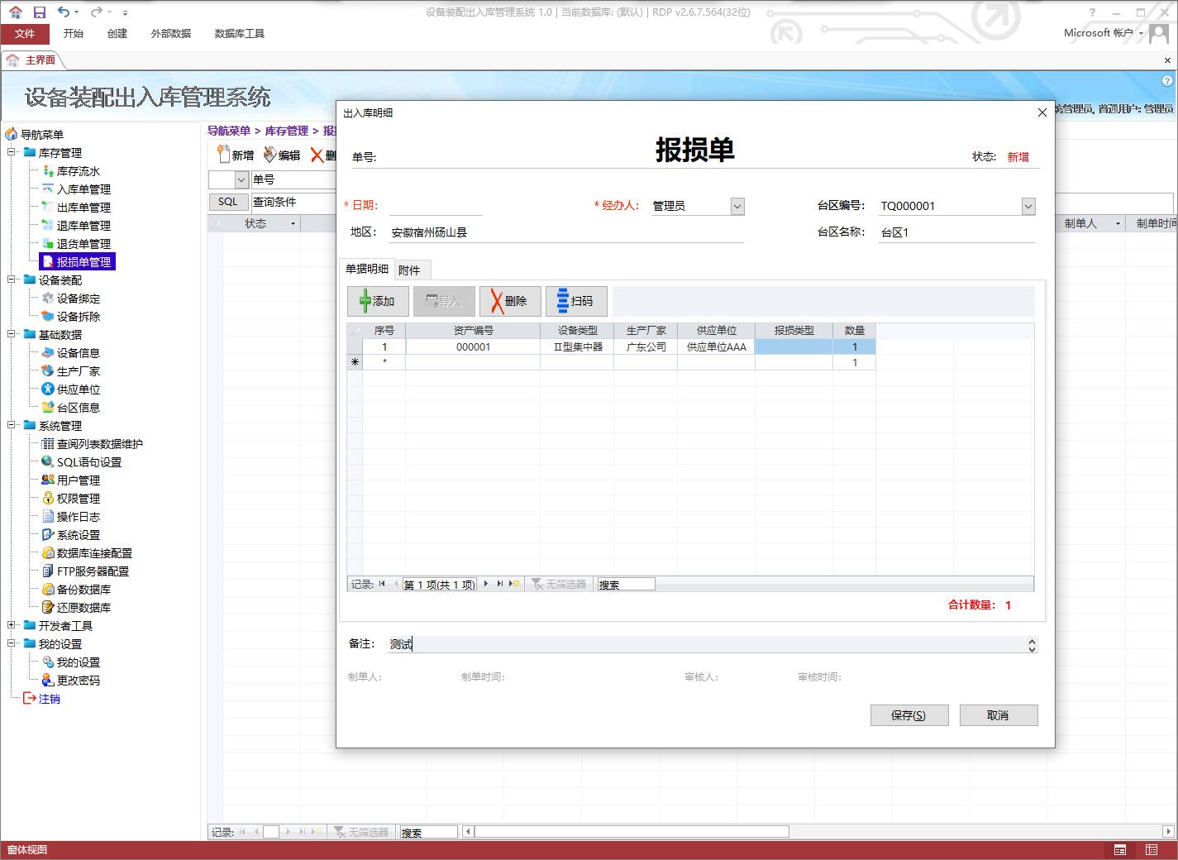Open the 台区编号 dropdown list
1178x860 pixels.
tap(1028, 207)
